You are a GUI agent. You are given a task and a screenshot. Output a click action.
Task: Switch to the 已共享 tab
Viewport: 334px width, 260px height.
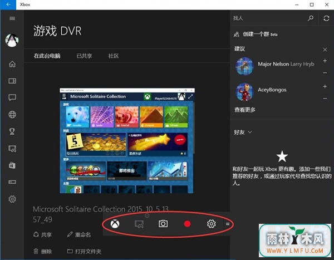[x=84, y=56]
